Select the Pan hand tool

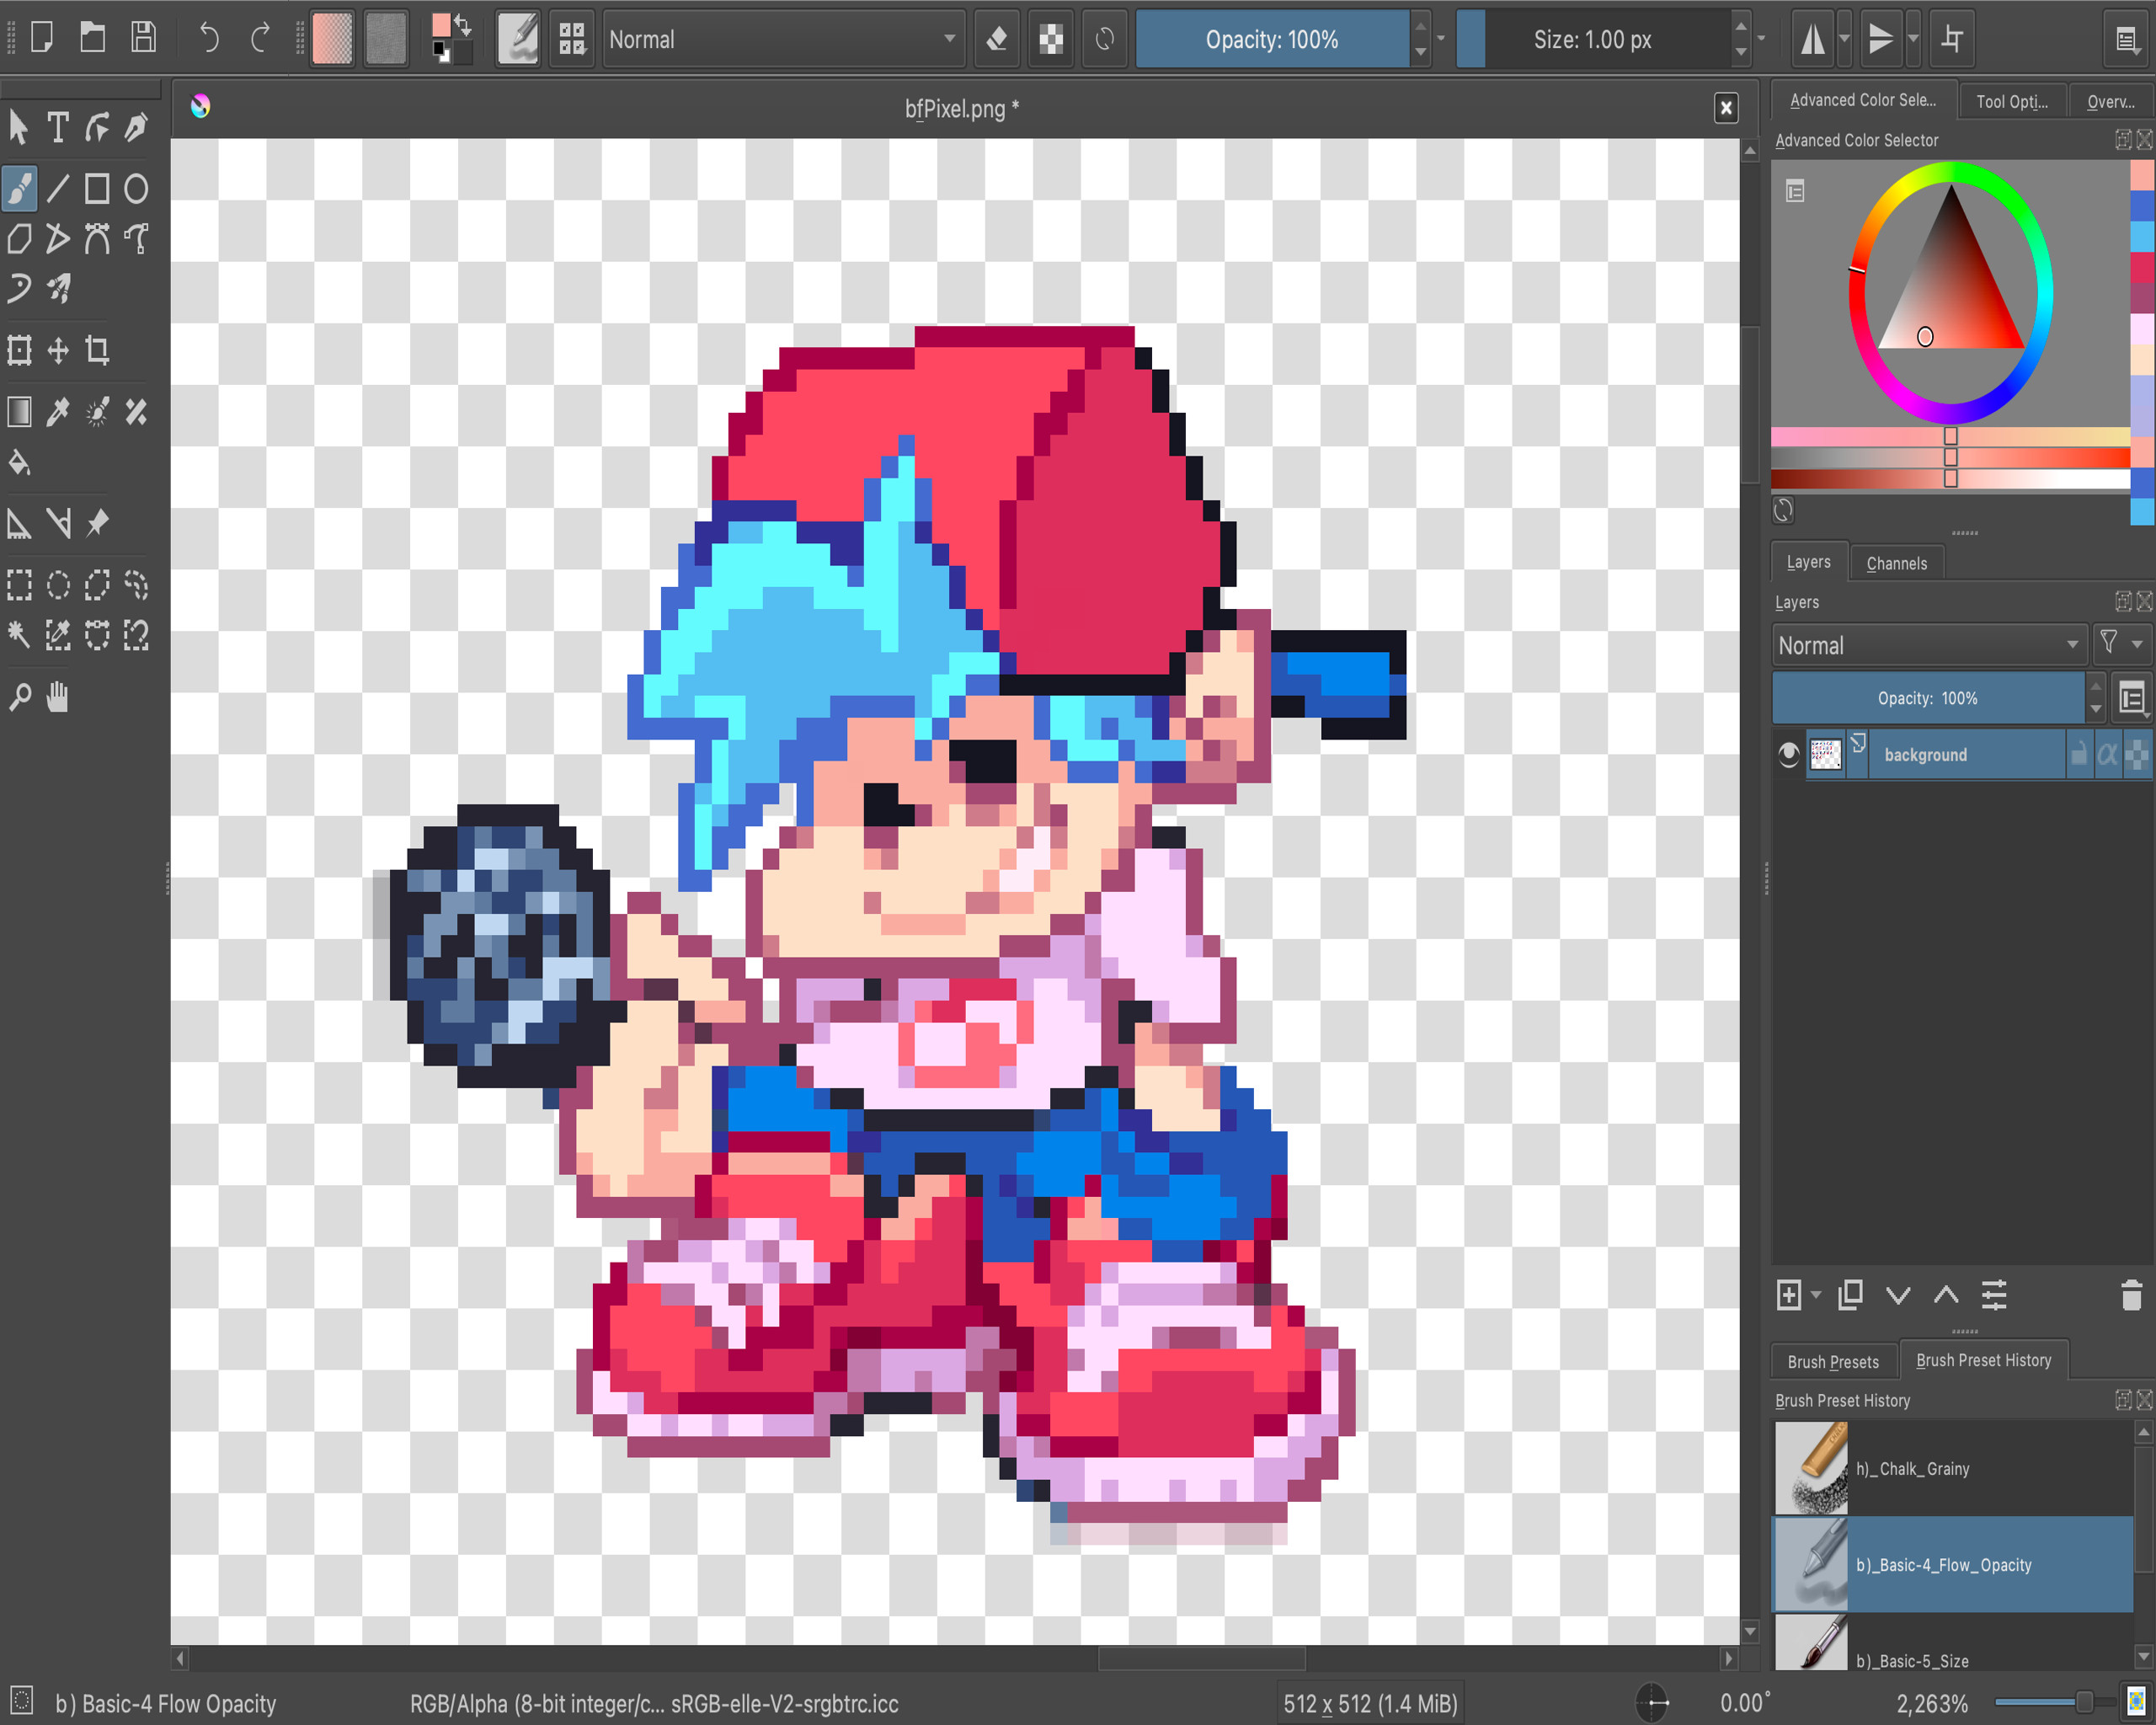coord(58,697)
